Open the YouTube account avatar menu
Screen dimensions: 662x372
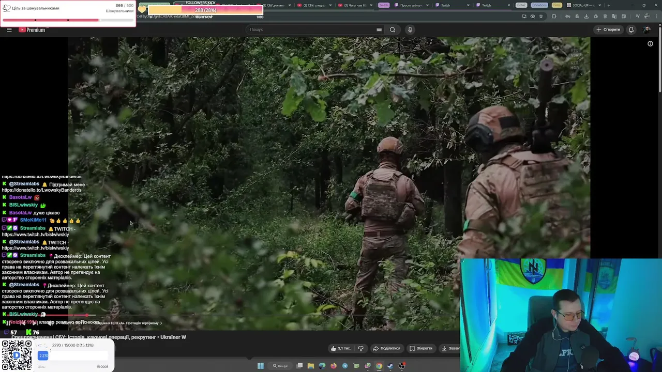(646, 29)
